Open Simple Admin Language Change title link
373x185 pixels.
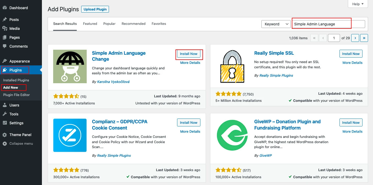[119, 56]
